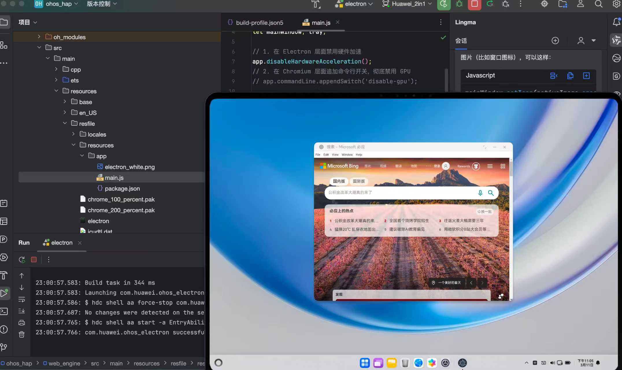Viewport: 622px width, 370px height.
Task: Click the rerun icon in Run panel
Action: click(22, 260)
